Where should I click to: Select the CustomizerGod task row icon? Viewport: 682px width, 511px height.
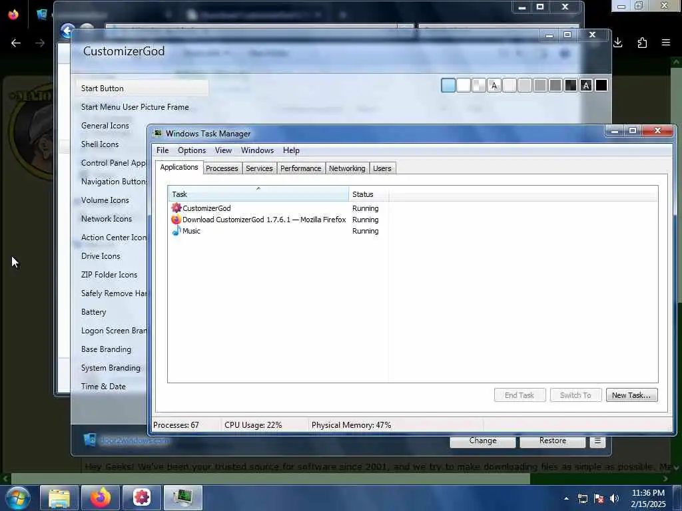pyautogui.click(x=176, y=208)
